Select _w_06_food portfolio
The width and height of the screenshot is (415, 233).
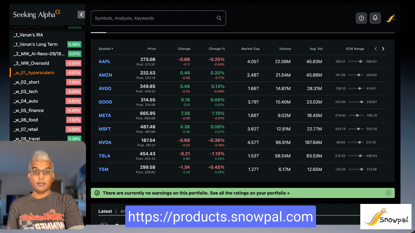[x=26, y=120]
